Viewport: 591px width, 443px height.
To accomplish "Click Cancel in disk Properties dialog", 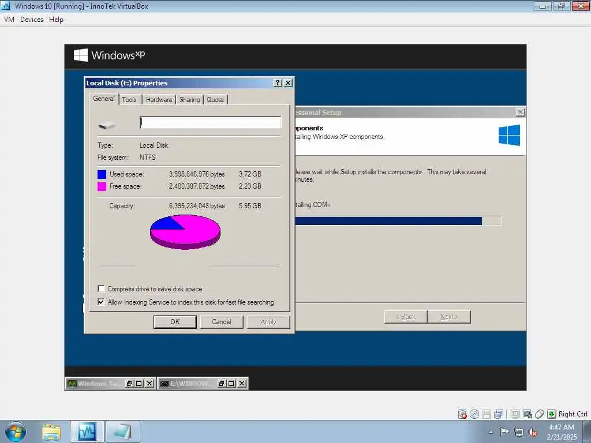I will pyautogui.click(x=222, y=322).
